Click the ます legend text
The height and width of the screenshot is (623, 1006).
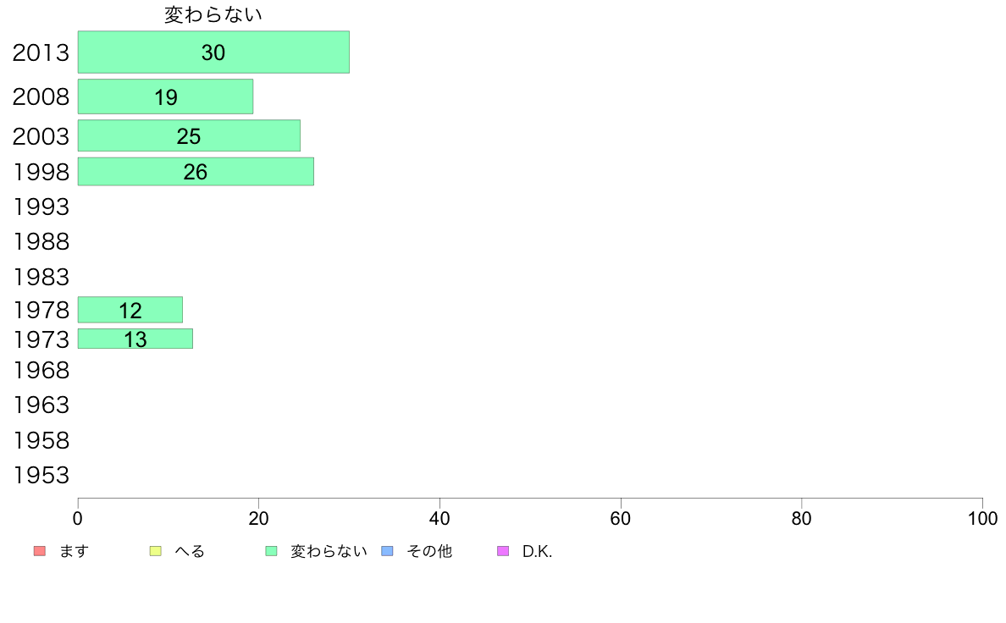[74, 551]
